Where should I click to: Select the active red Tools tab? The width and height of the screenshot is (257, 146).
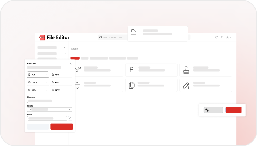[75, 58]
